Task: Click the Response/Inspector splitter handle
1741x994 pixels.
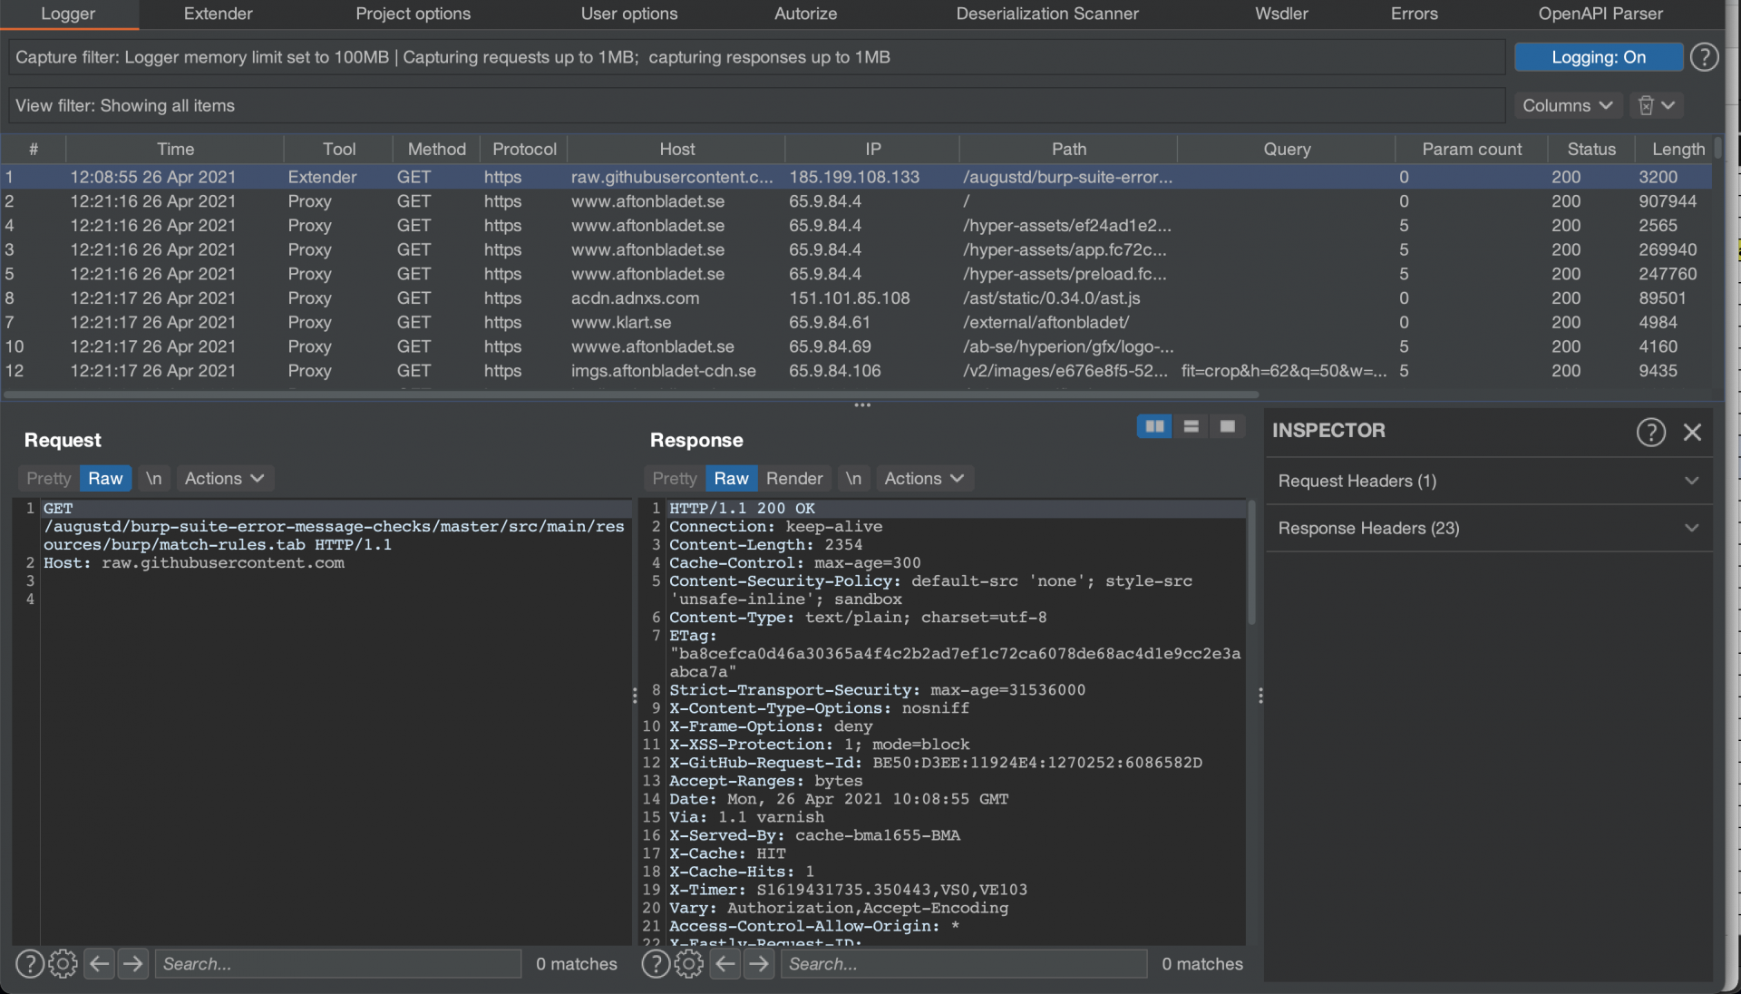Action: click(1260, 696)
